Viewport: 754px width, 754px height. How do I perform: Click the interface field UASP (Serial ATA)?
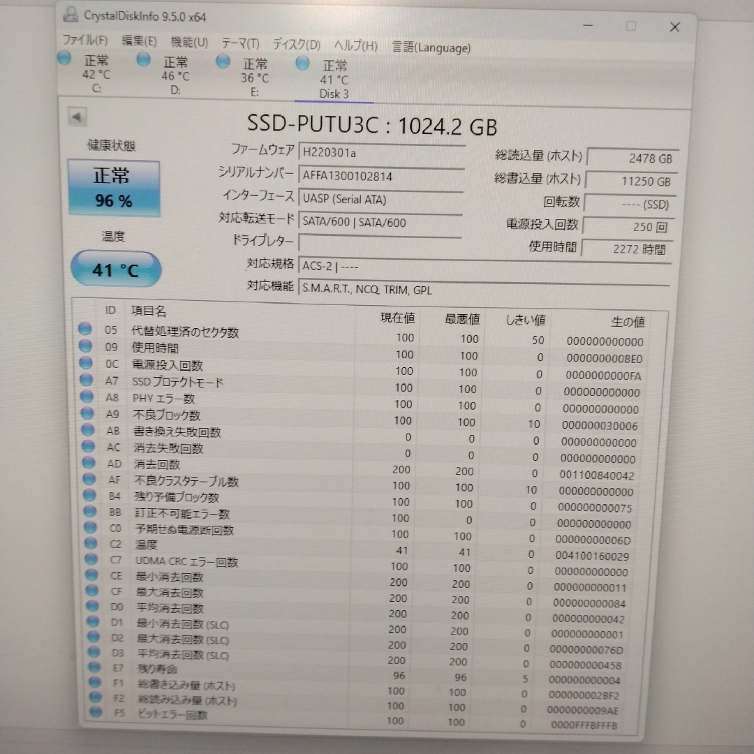(x=380, y=199)
